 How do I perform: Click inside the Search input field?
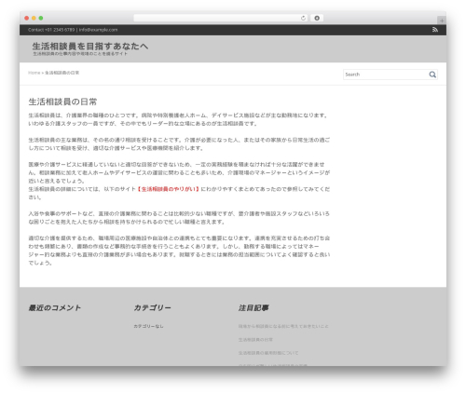coord(385,75)
